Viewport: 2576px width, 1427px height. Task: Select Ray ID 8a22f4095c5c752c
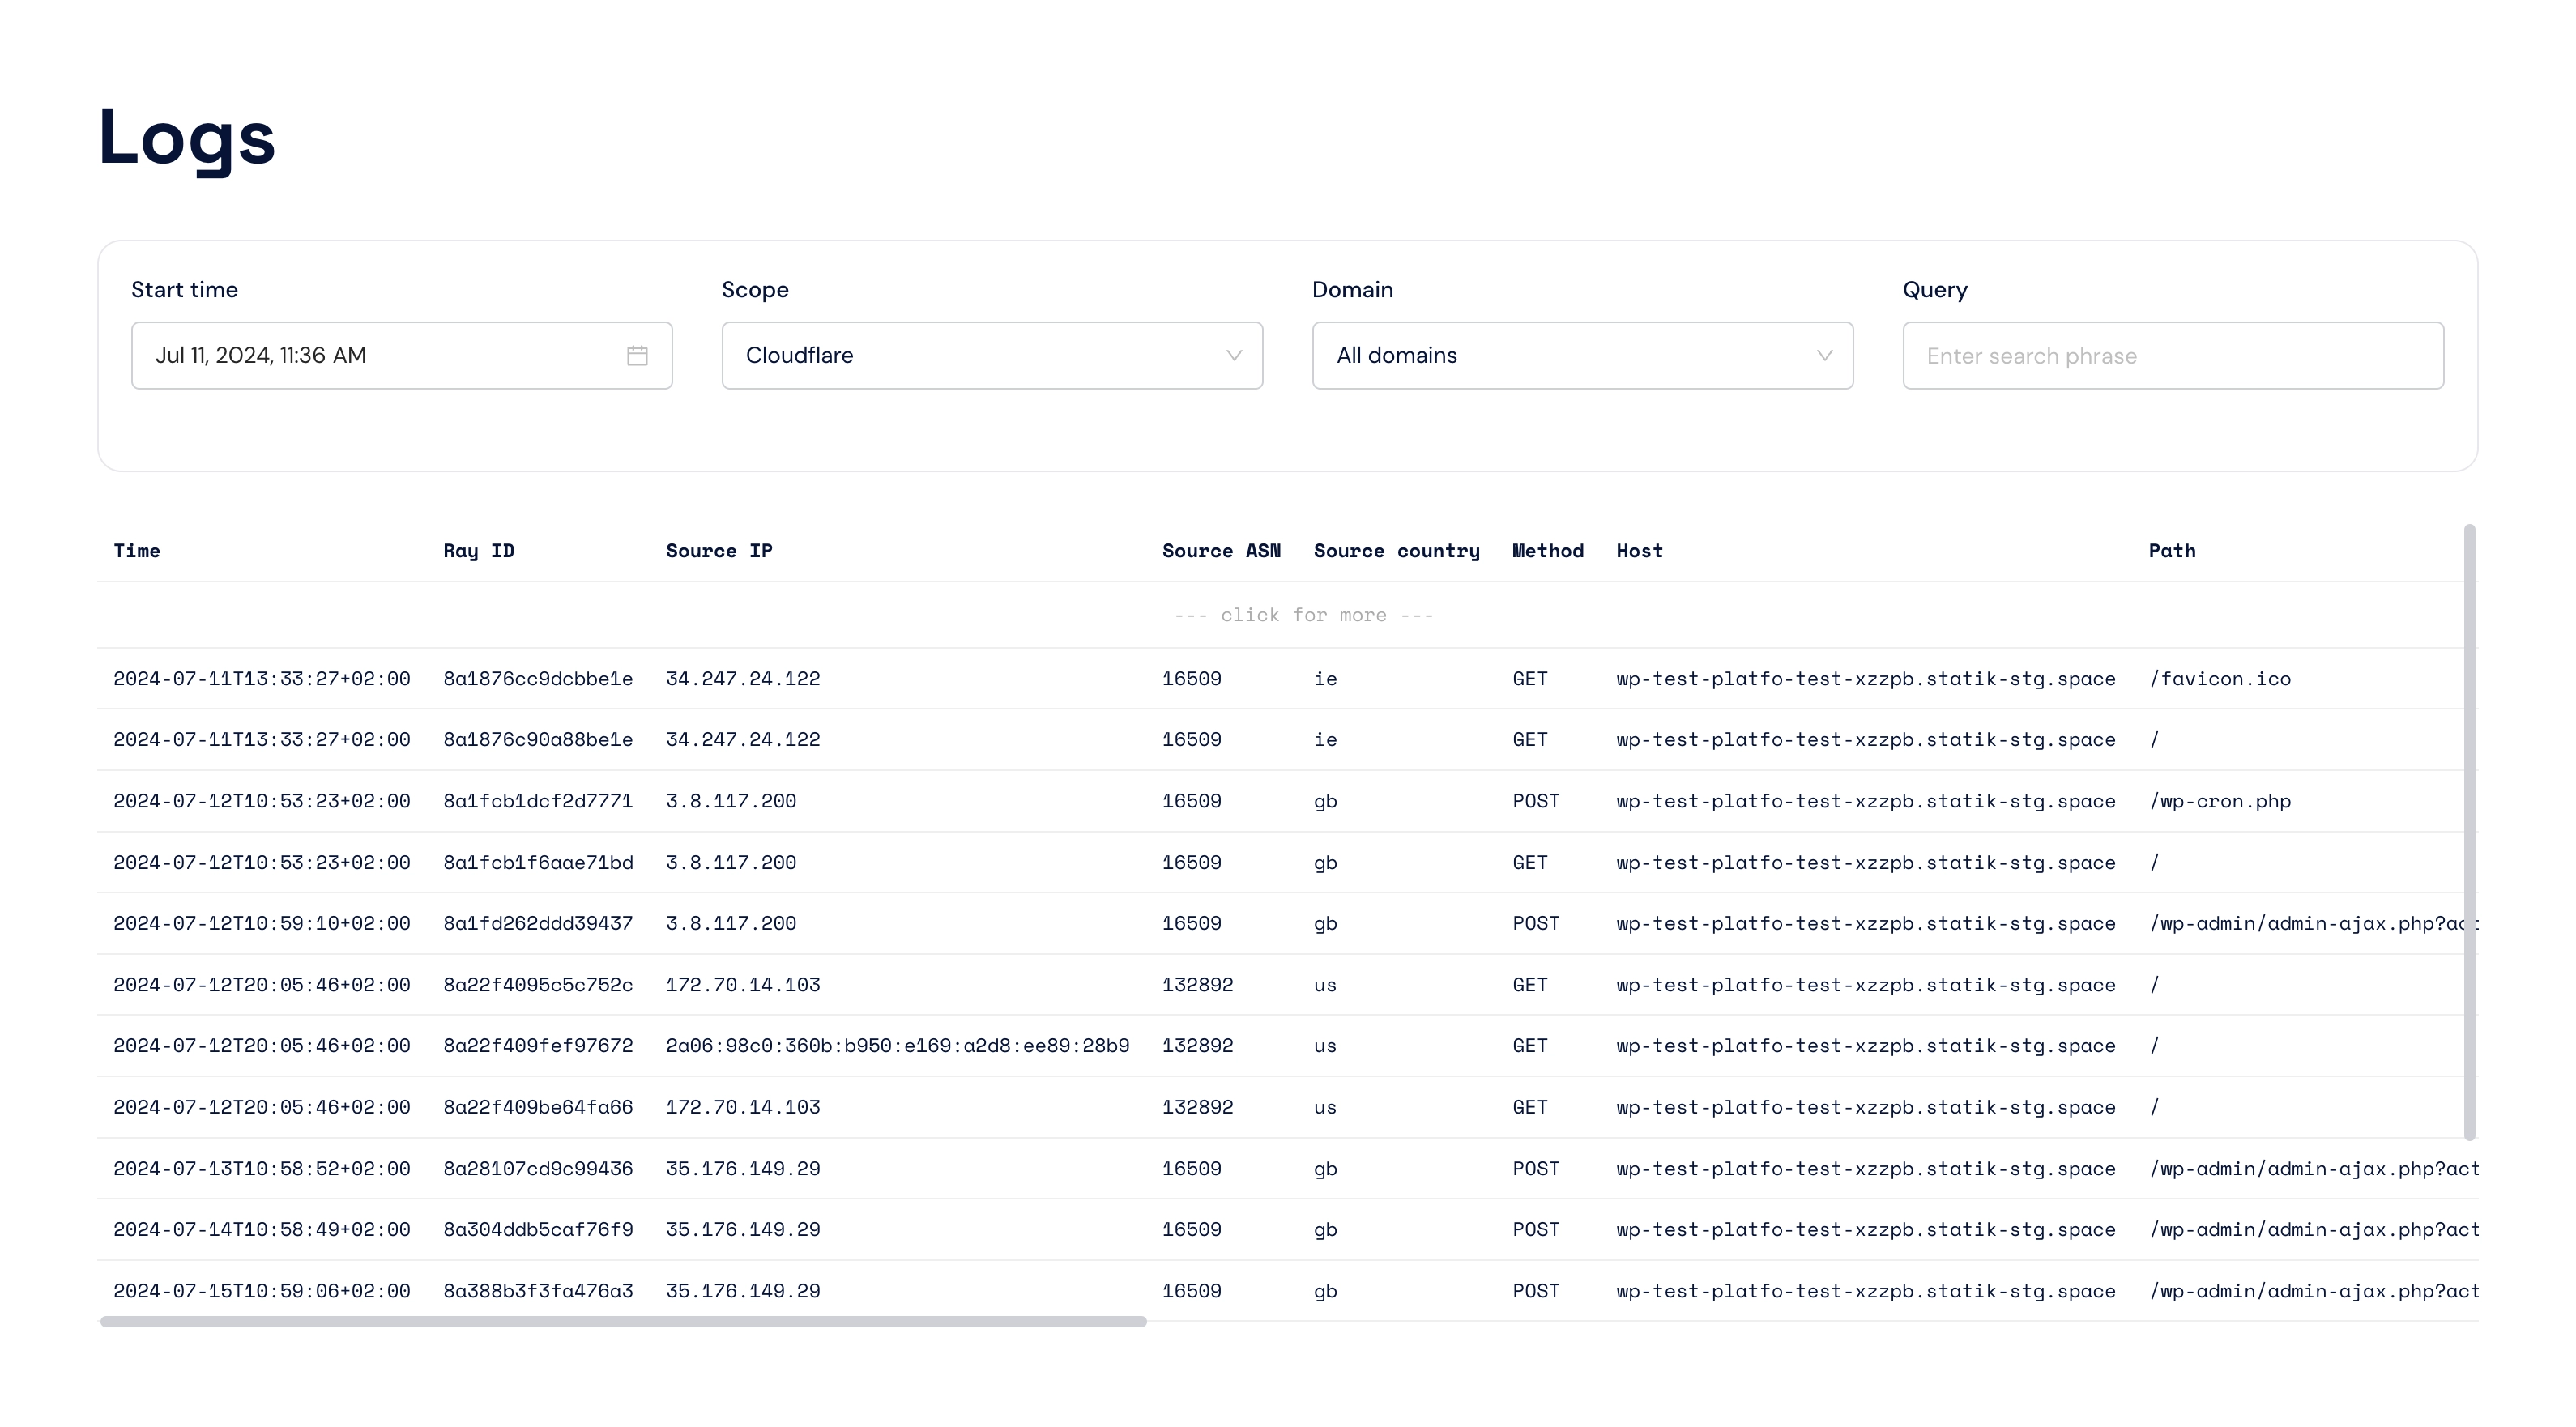click(538, 984)
